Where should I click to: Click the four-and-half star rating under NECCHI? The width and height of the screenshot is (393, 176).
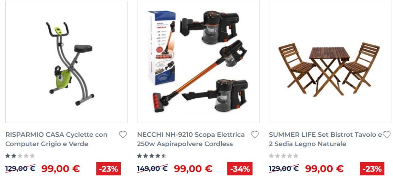(152, 156)
